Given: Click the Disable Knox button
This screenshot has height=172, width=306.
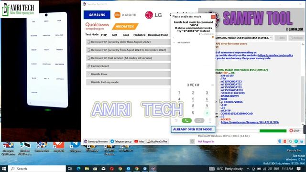Looking at the screenshot, I should [x=128, y=74].
